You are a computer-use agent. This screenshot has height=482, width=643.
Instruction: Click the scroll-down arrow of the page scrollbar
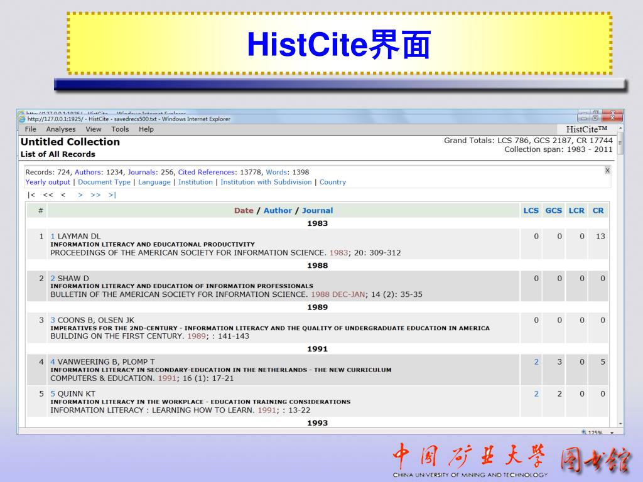pos(620,424)
